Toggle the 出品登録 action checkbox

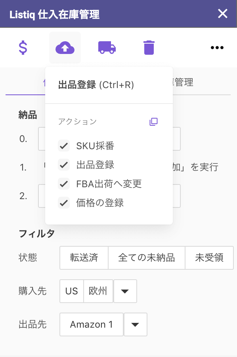click(x=64, y=165)
